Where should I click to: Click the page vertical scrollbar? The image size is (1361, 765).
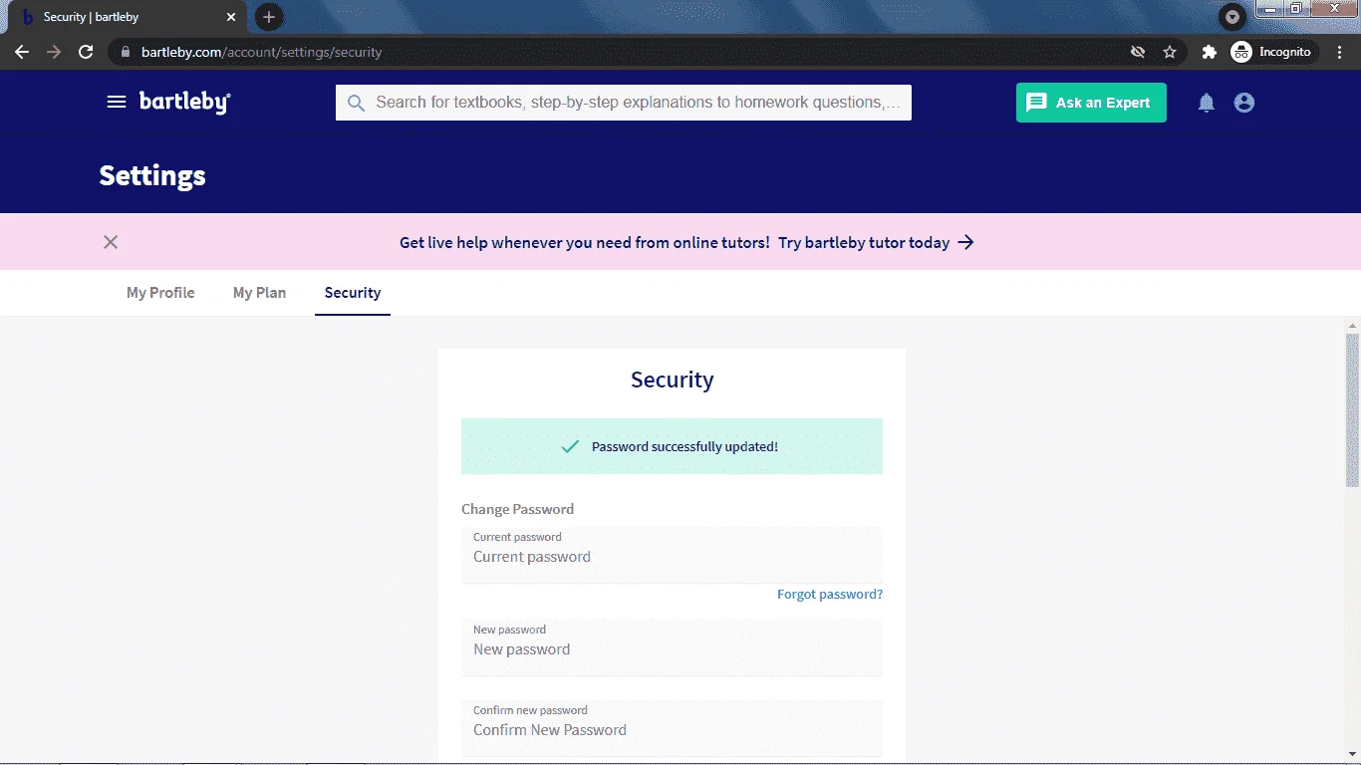1352,408
